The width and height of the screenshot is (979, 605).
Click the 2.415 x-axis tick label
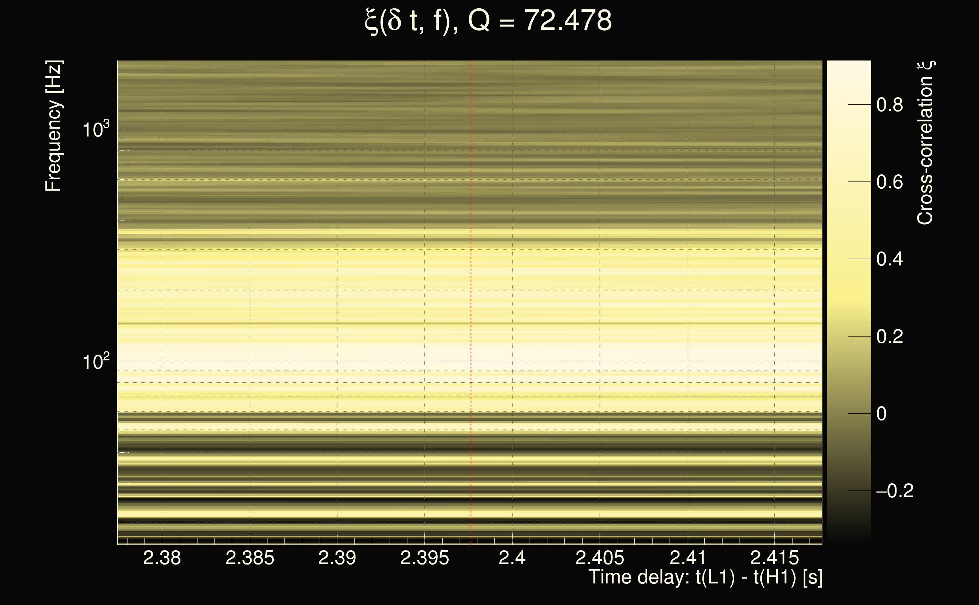(x=774, y=558)
